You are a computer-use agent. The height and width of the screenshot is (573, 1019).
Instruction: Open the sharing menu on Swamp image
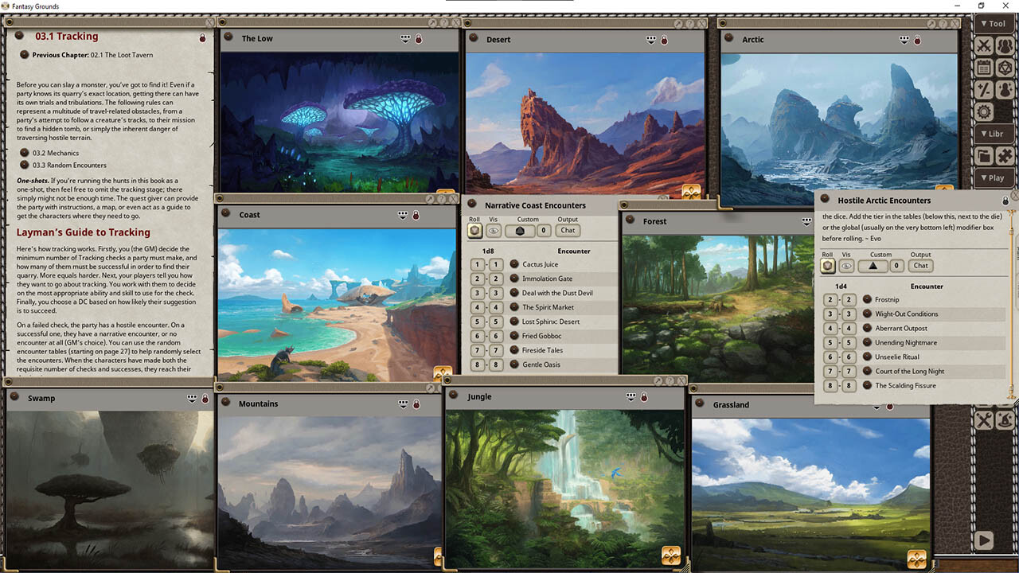pos(192,399)
